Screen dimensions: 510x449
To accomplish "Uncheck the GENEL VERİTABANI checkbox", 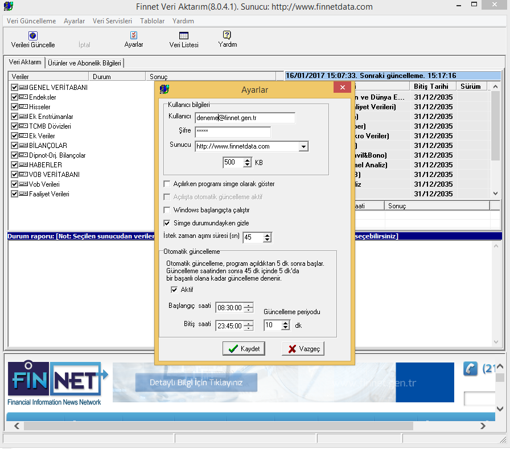I will [x=14, y=87].
